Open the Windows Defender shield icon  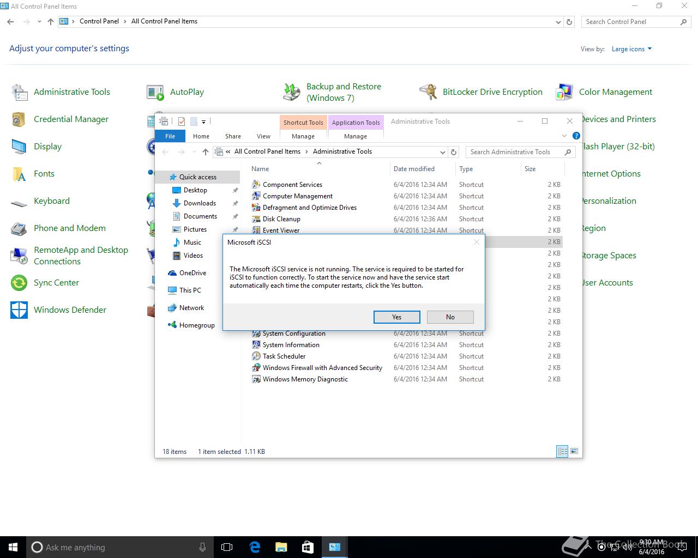tap(20, 310)
